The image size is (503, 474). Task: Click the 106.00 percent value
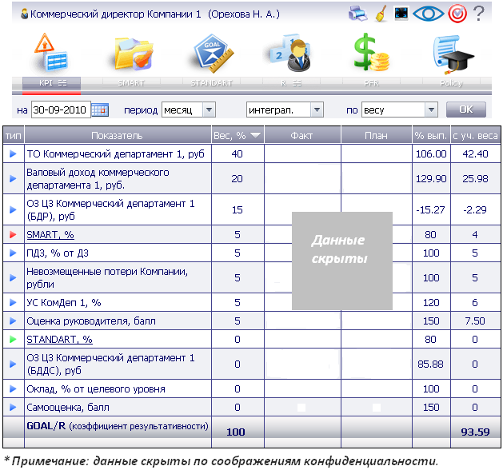click(x=431, y=154)
